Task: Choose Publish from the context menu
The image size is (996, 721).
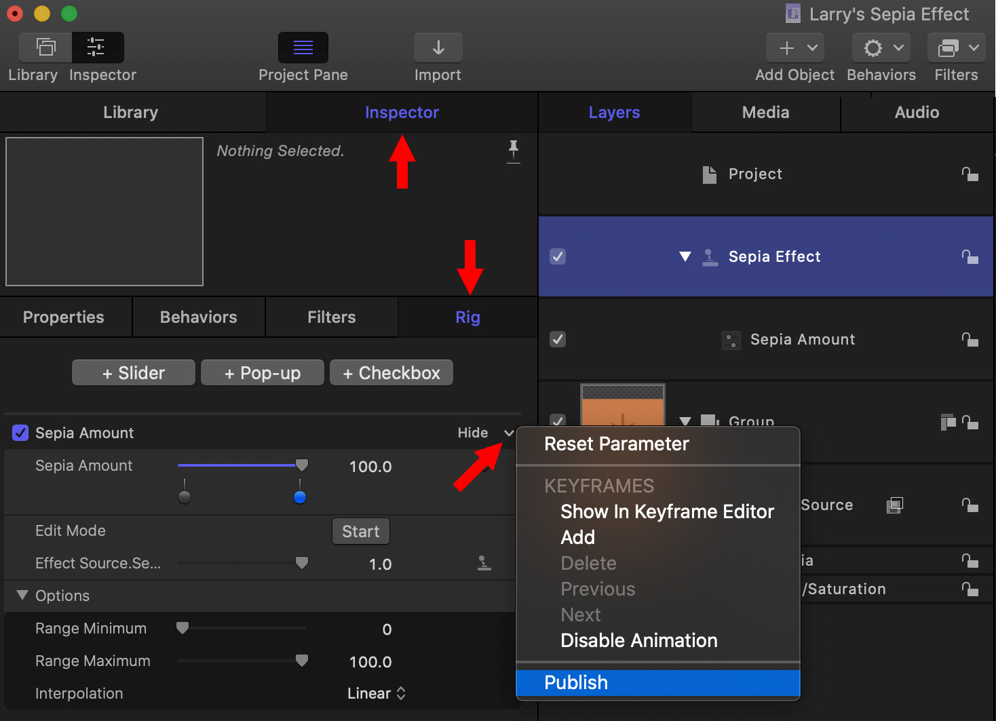Action: point(576,682)
